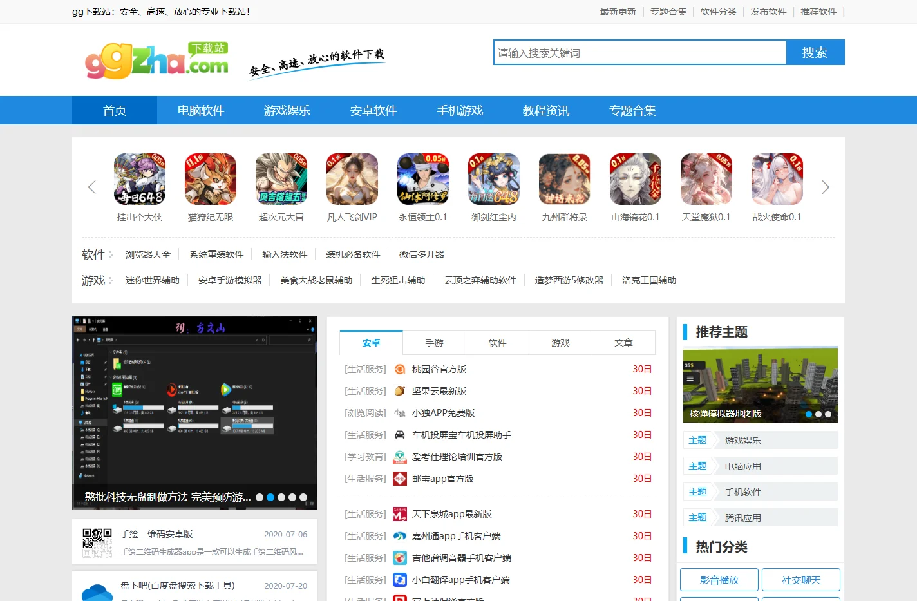Screen dimensions: 917x601
Task: Click the 小独APP免费版 app icon
Action: click(x=400, y=413)
